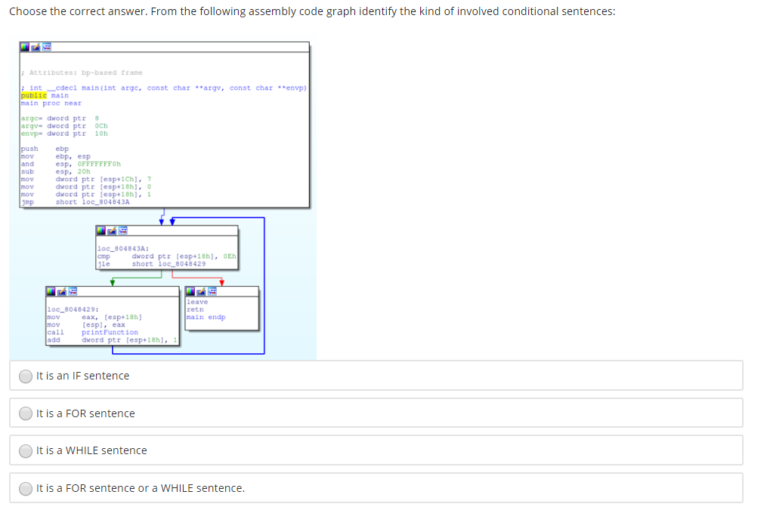Click the 'push ebp' instruction
This screenshot has height=510, width=770.
point(45,149)
